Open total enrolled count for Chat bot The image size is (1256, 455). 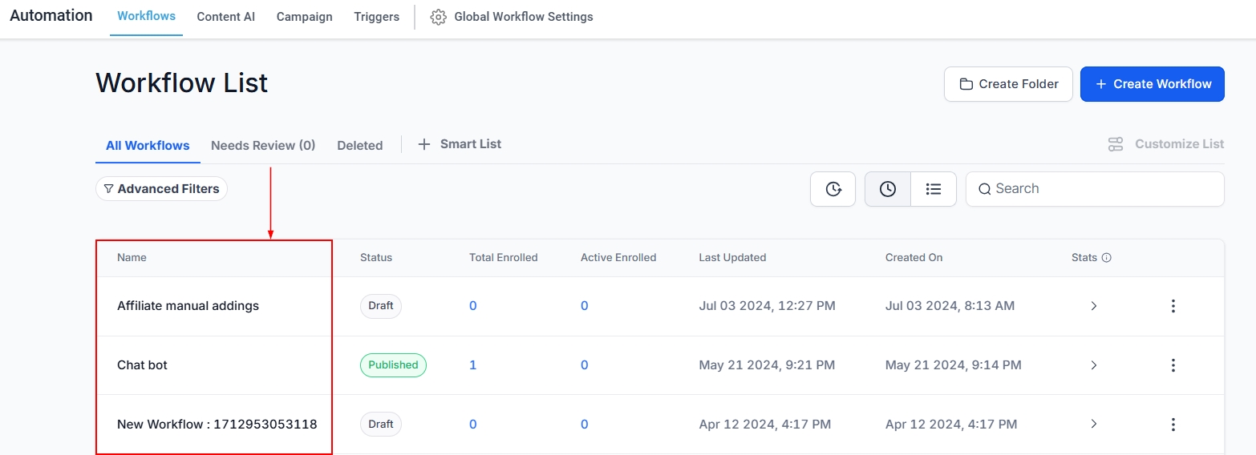point(473,365)
